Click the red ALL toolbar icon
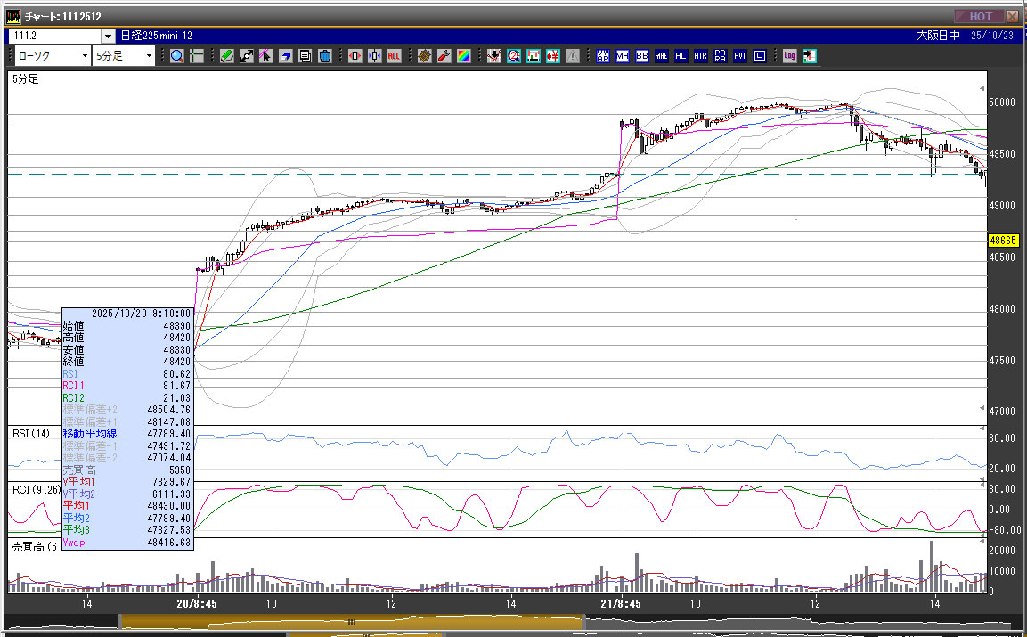Image resolution: width=1027 pixels, height=637 pixels. click(x=394, y=56)
